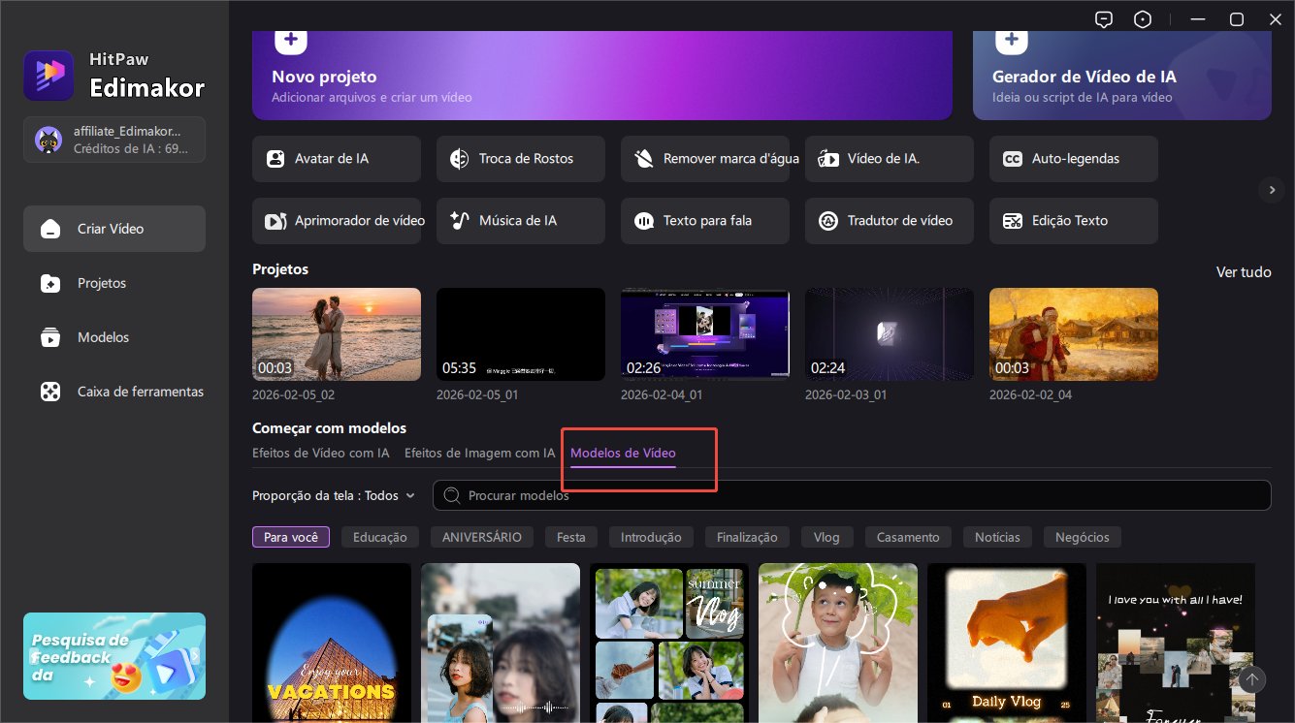Click the feedback message icon in title bar

coord(1103,19)
